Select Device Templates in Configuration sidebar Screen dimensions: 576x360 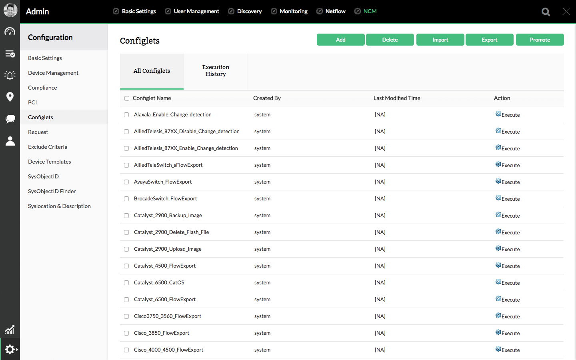(50, 162)
